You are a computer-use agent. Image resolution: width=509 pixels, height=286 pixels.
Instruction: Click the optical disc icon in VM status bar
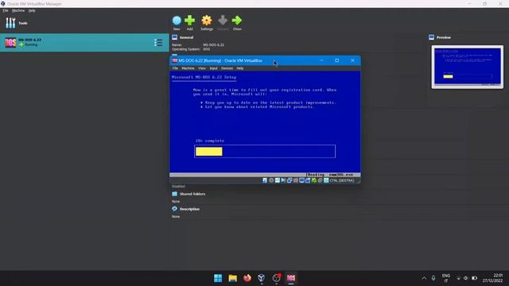tap(271, 180)
